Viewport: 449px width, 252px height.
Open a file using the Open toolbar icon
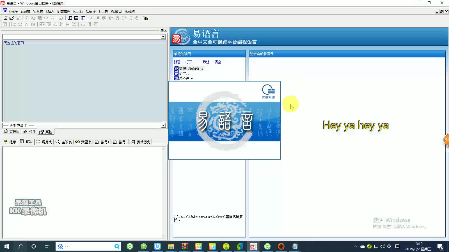click(x=12, y=18)
